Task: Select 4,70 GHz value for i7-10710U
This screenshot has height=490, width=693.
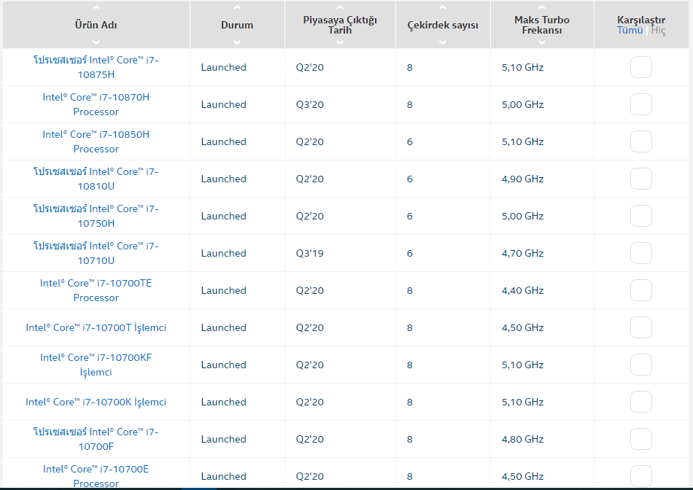Action: pyautogui.click(x=522, y=253)
